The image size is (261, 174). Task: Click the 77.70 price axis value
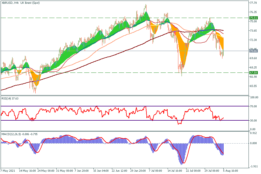click(253, 3)
